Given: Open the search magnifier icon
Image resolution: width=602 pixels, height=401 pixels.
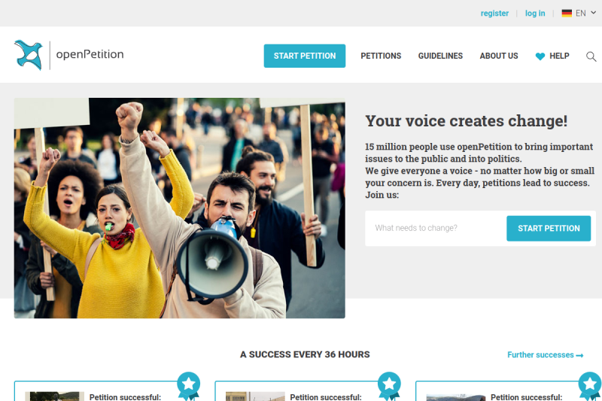Looking at the screenshot, I should pos(591,56).
